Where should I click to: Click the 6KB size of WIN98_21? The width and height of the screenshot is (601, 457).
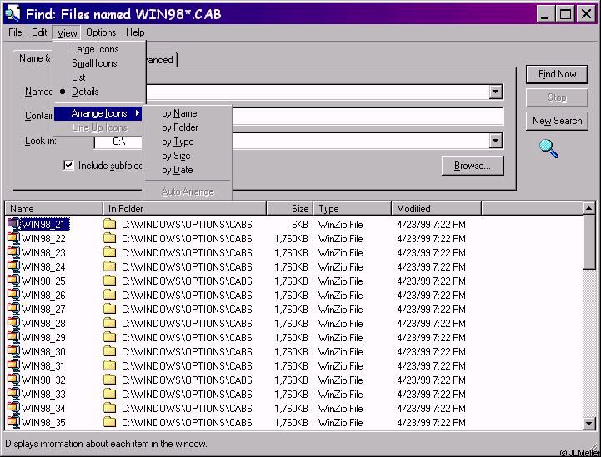click(x=300, y=224)
